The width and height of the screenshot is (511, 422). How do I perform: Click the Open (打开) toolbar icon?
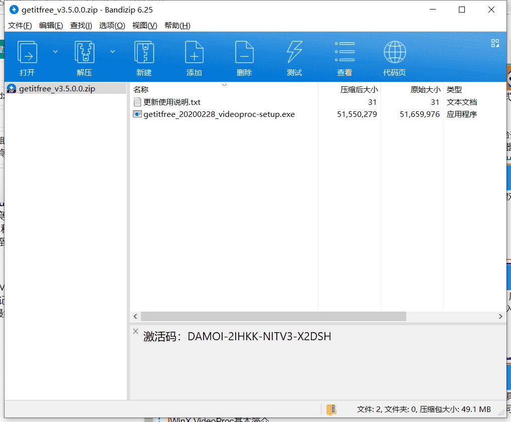[x=27, y=52]
